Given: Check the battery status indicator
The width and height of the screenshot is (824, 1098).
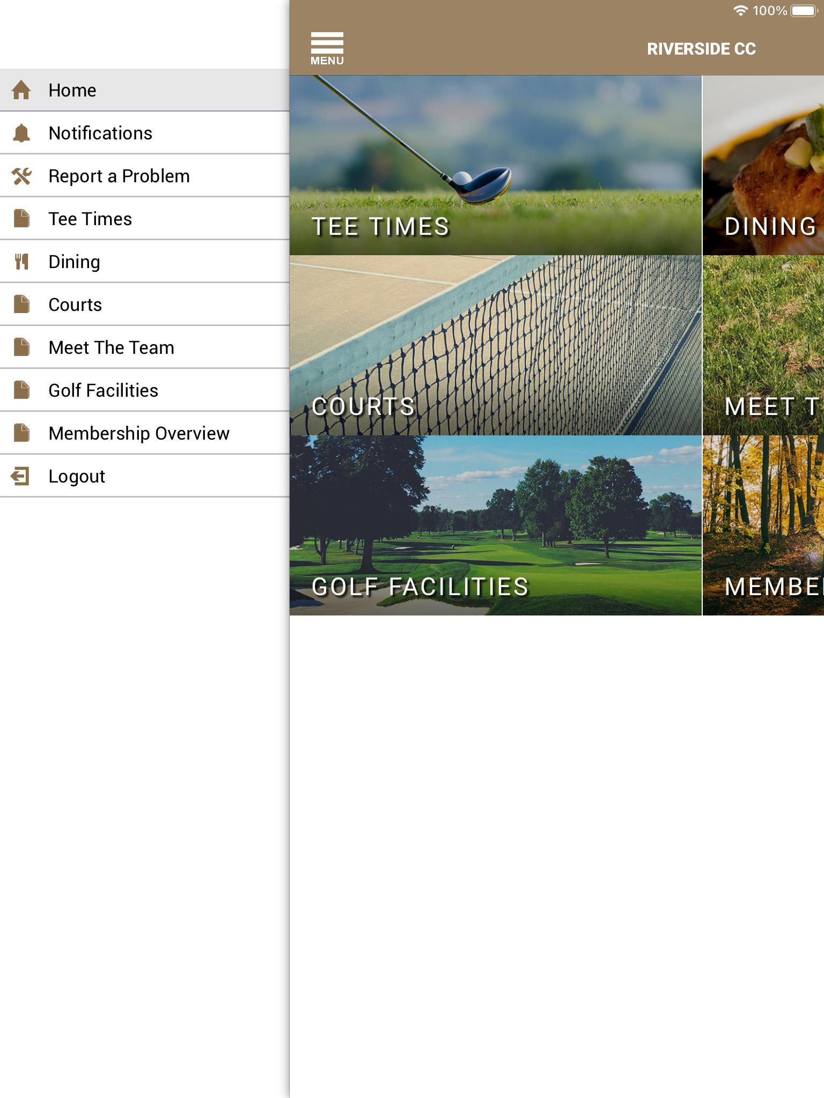Looking at the screenshot, I should (x=804, y=11).
